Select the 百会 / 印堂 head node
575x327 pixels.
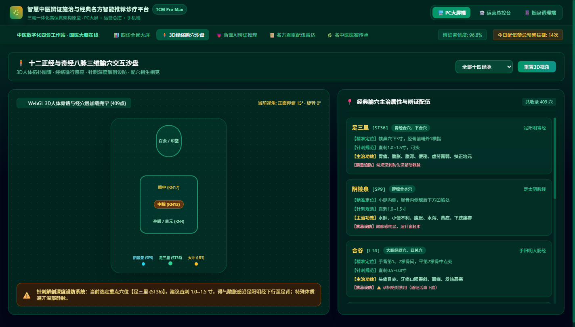tap(169, 141)
